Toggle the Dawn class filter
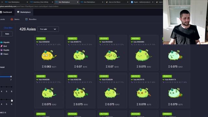The image size is (208, 117). click(4, 54)
